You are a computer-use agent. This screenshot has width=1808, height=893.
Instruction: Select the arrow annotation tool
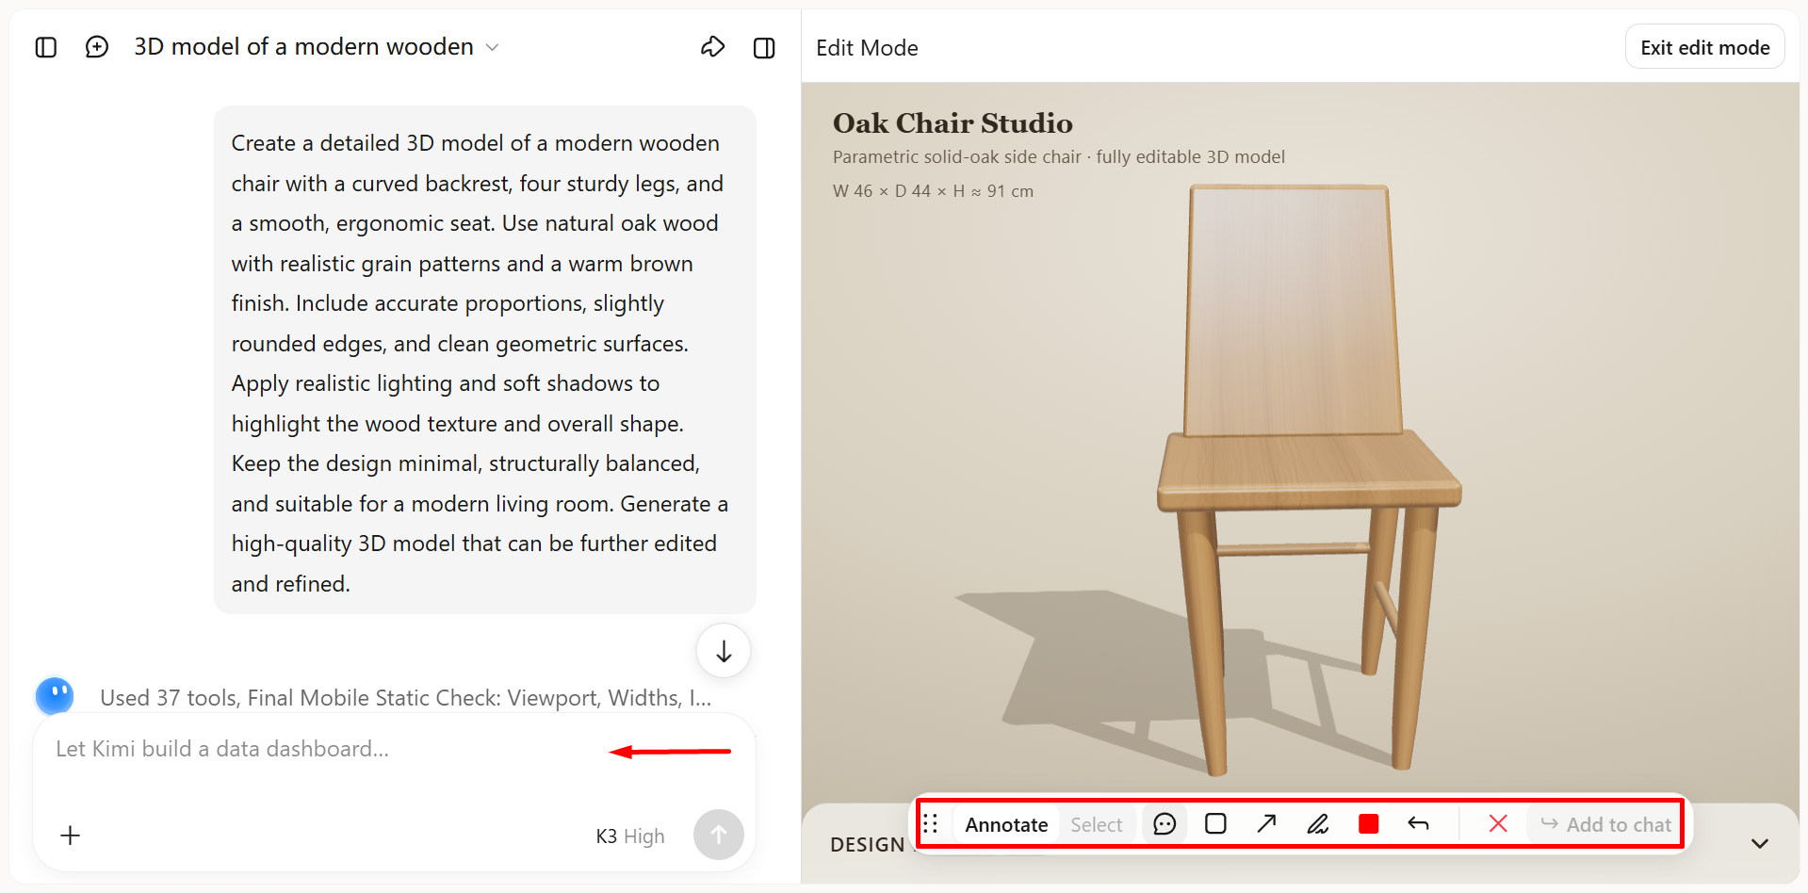(x=1266, y=824)
